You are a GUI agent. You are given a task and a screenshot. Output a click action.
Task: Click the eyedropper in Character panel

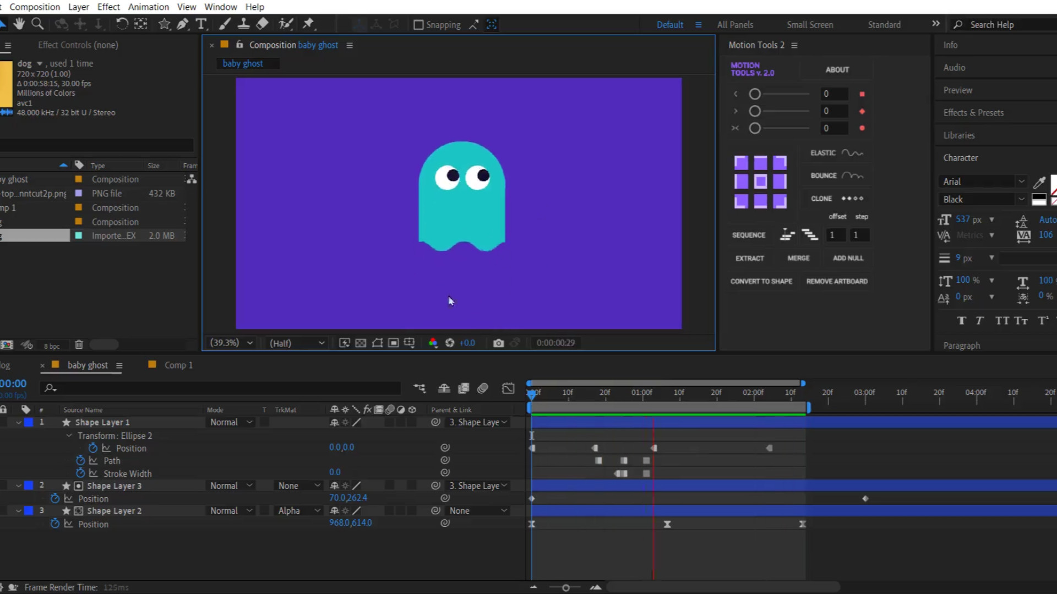pyautogui.click(x=1039, y=182)
